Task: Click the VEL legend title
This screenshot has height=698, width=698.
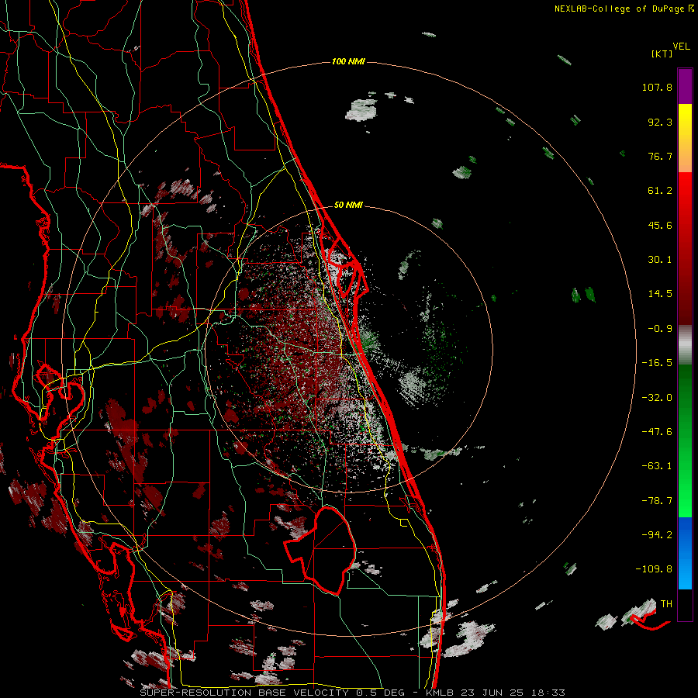Action: point(681,47)
